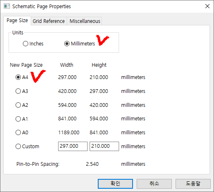Screen dimensions: 214x192
Task: Click the Schematic Page Properties title text
Action: pos(42,7)
